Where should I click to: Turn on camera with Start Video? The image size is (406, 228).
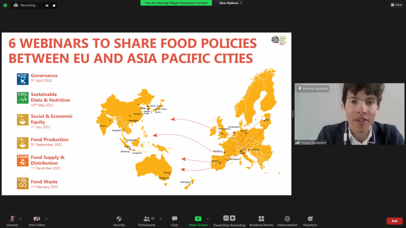pyautogui.click(x=36, y=220)
